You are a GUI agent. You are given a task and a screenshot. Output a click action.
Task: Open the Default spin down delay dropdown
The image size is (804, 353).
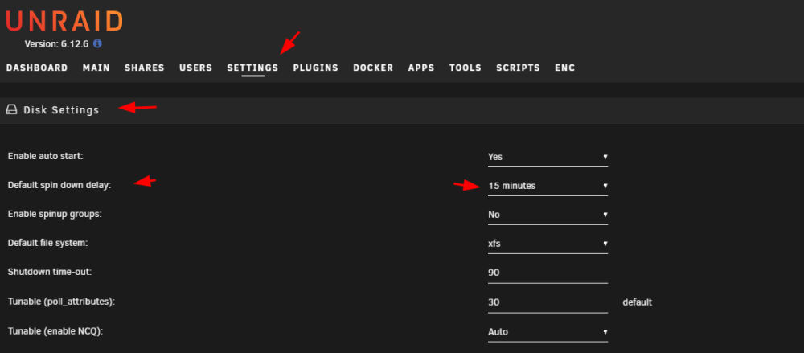click(x=548, y=186)
